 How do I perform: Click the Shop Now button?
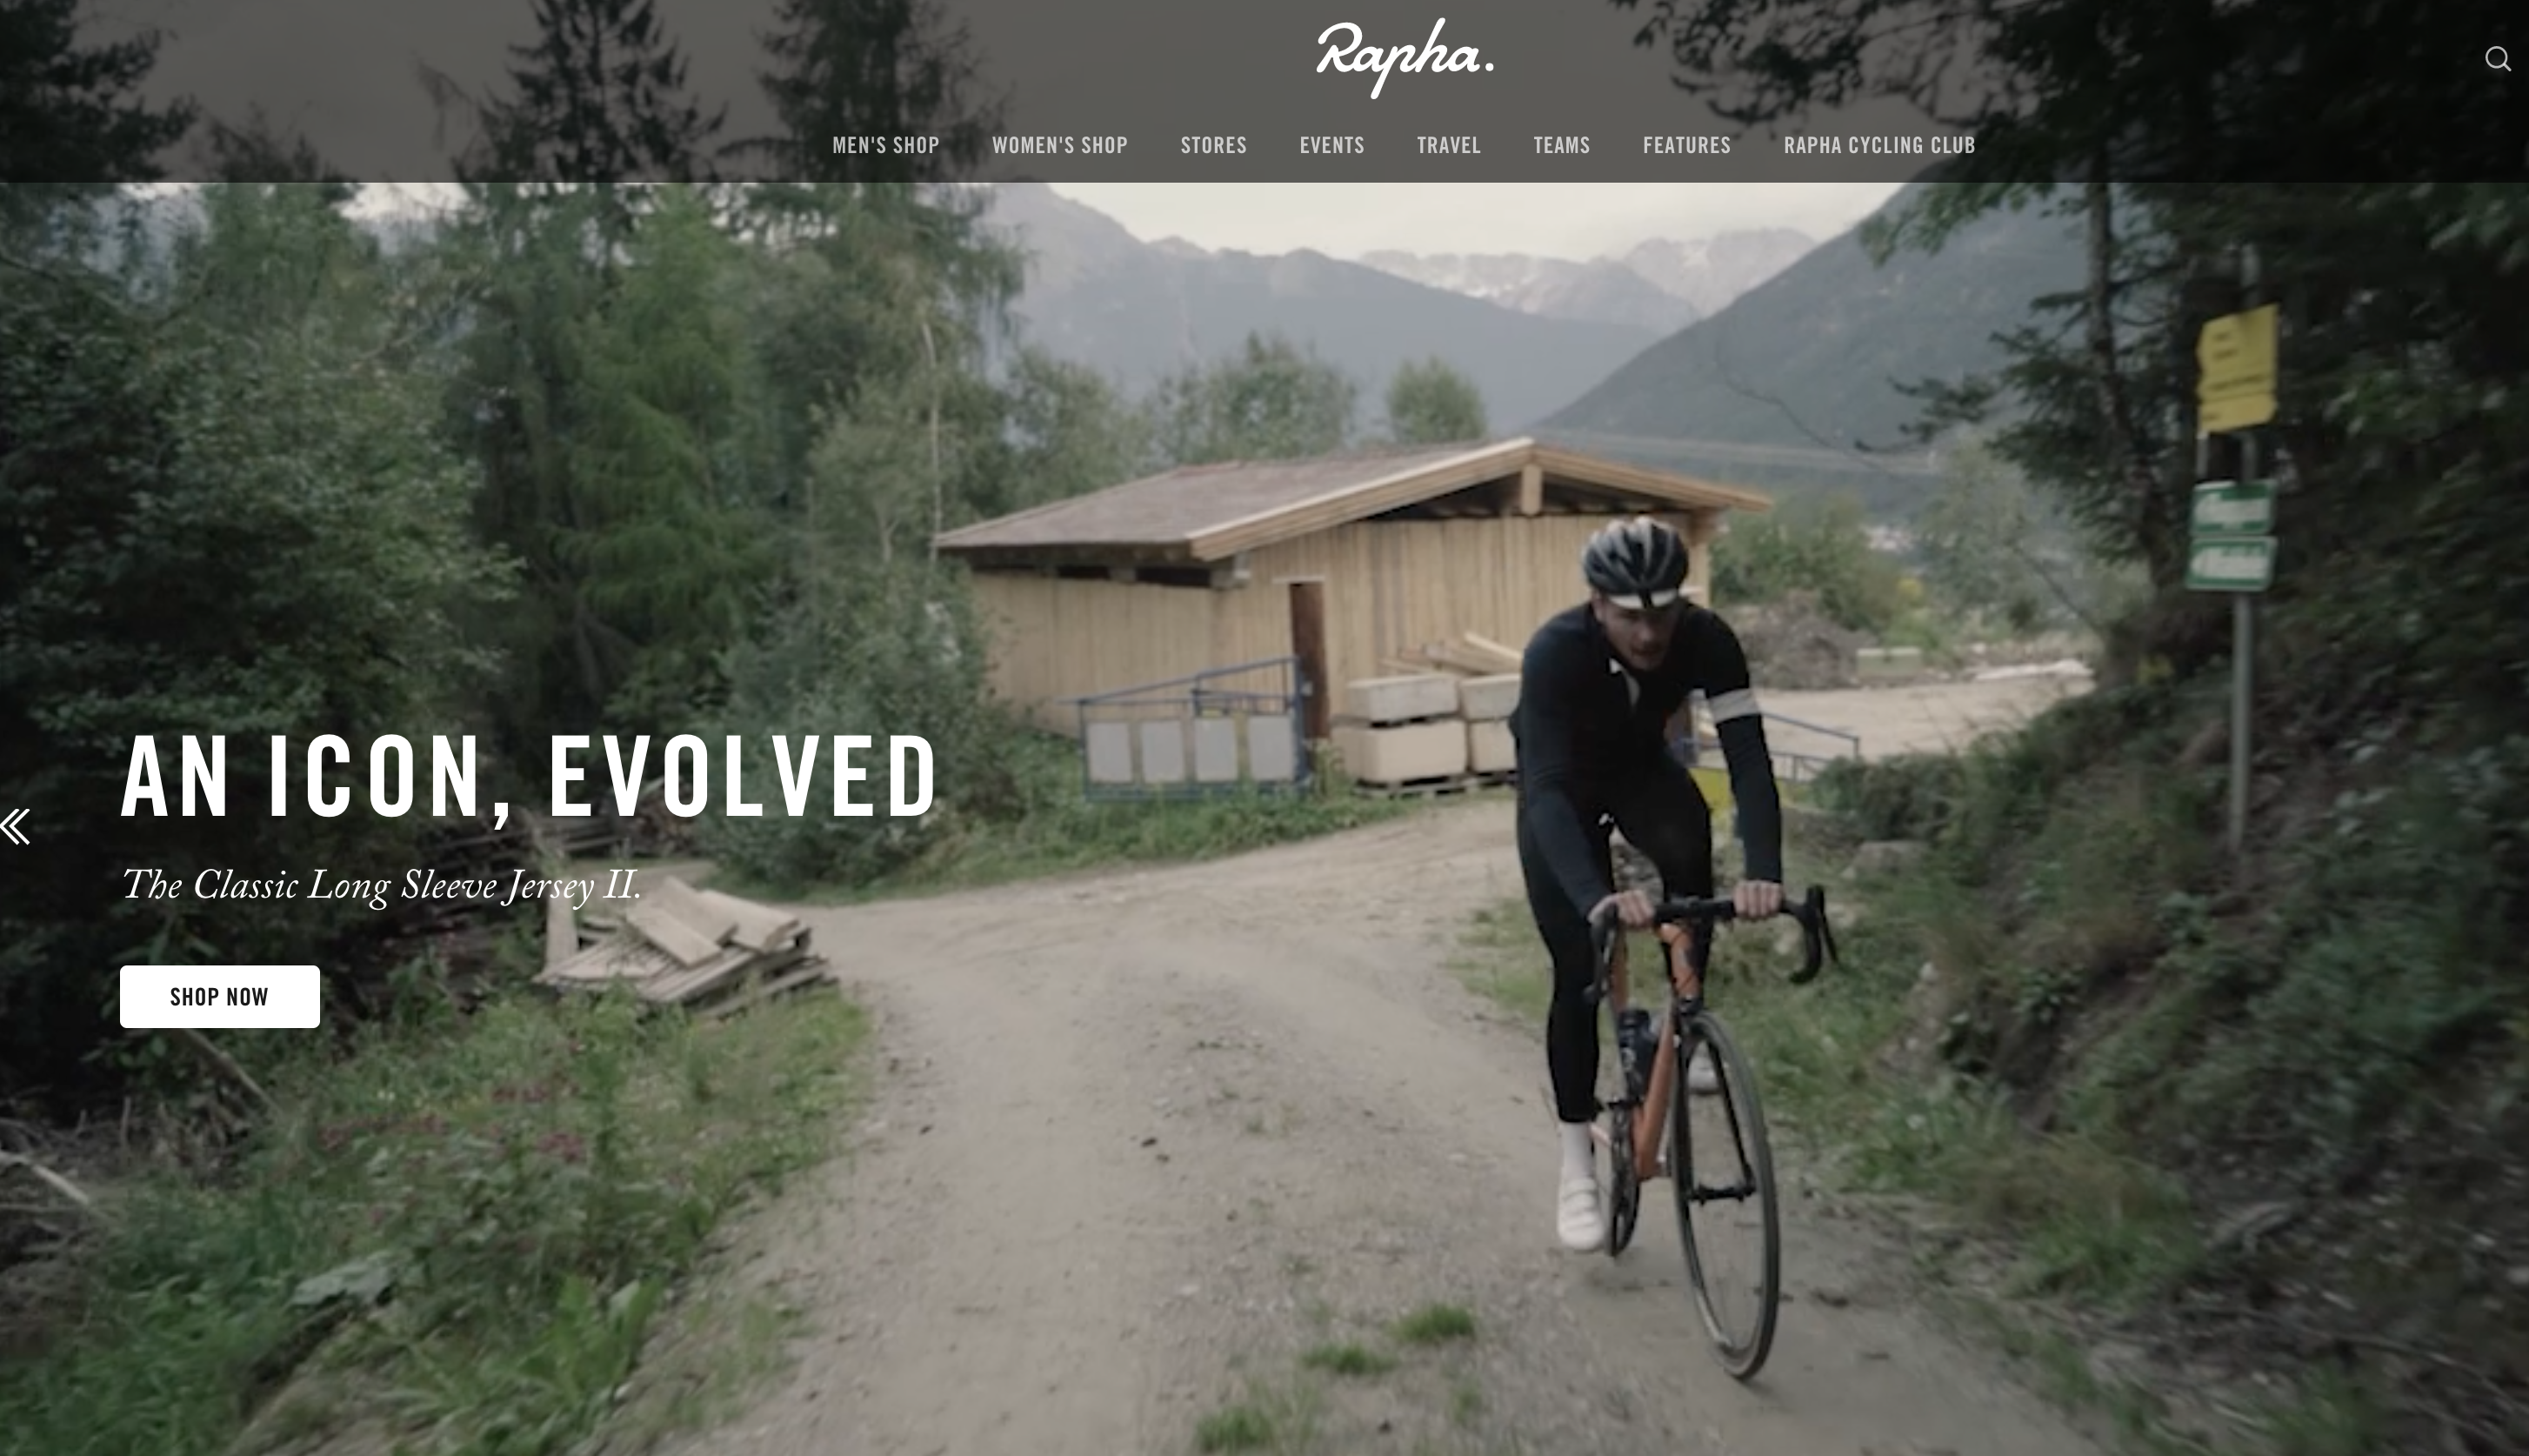click(x=220, y=996)
